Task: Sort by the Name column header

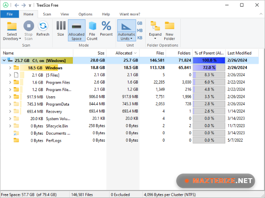Action: tap(37, 53)
